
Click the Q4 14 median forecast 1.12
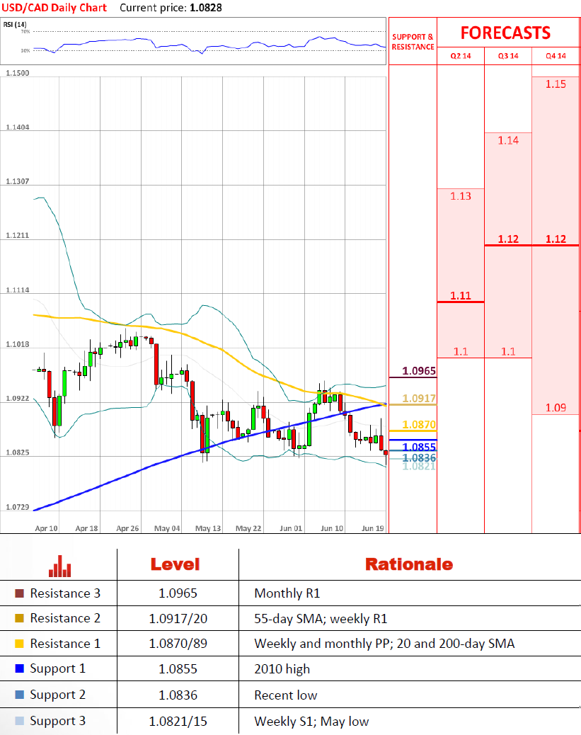[556, 239]
